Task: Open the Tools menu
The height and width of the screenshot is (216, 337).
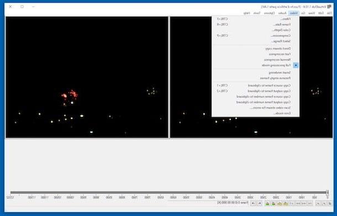Action: click(257, 13)
